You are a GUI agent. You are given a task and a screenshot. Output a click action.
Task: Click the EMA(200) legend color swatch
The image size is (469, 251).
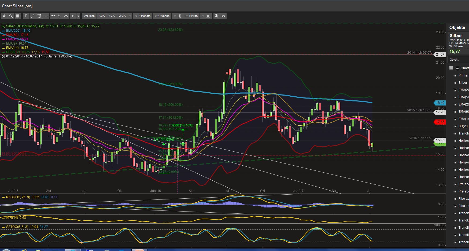point(3,31)
